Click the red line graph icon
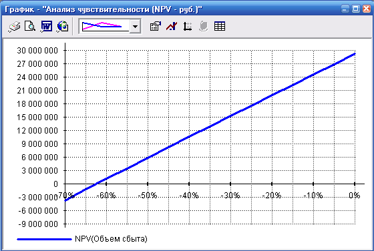374x251 pixels. (172, 26)
